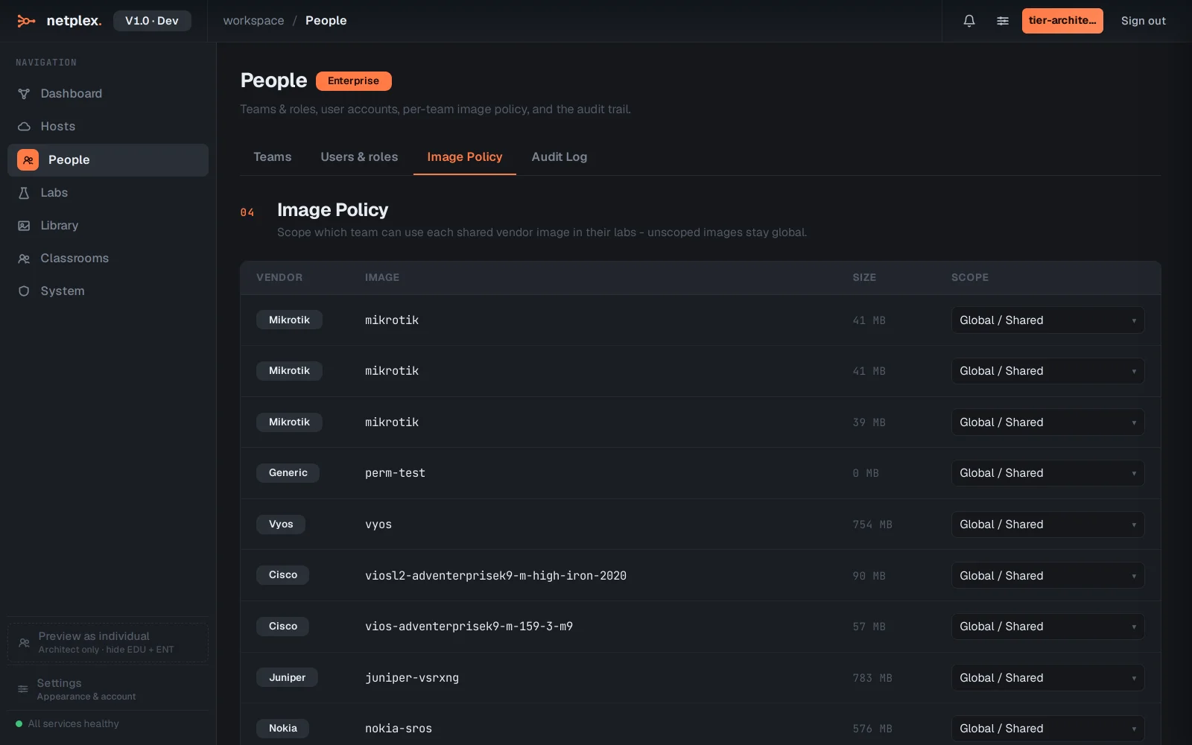
Task: Click the vyos image name
Action: tap(378, 524)
